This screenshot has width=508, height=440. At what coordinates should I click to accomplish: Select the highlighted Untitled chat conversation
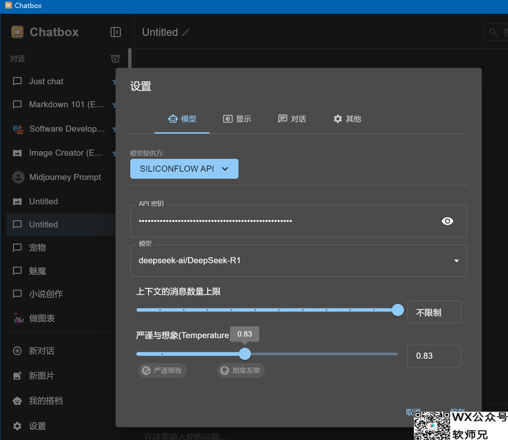61,224
